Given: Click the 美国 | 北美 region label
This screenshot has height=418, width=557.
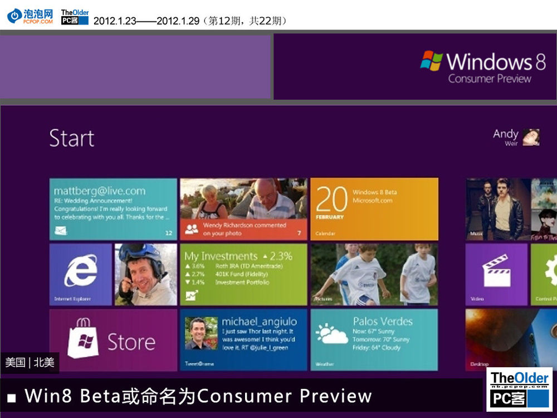Looking at the screenshot, I should tap(30, 363).
